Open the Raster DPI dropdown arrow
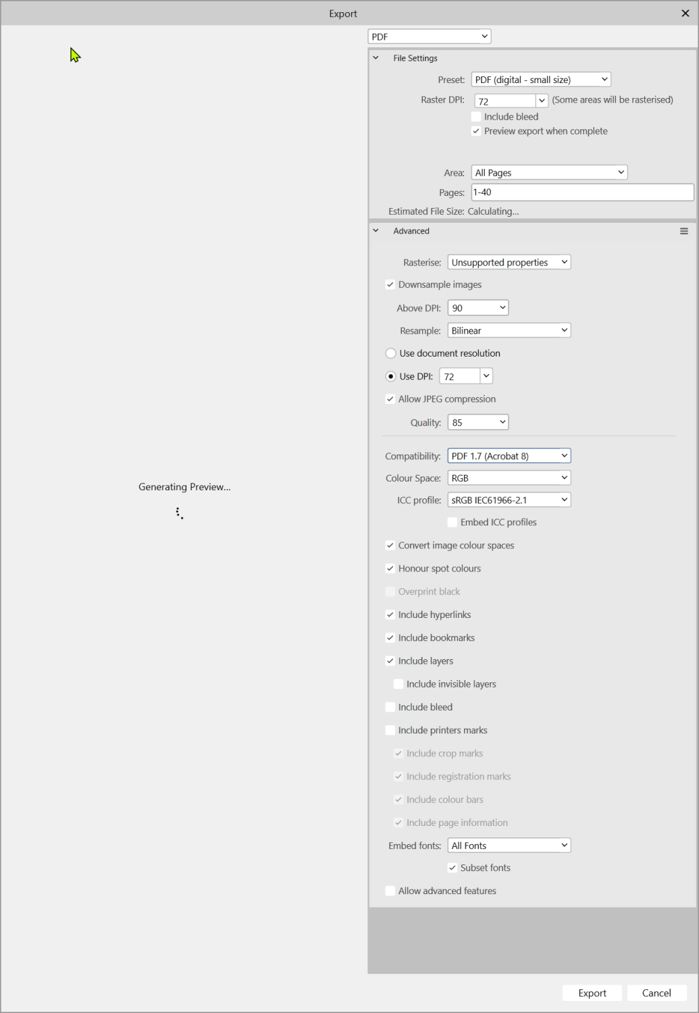Image resolution: width=699 pixels, height=1013 pixels. tap(542, 101)
